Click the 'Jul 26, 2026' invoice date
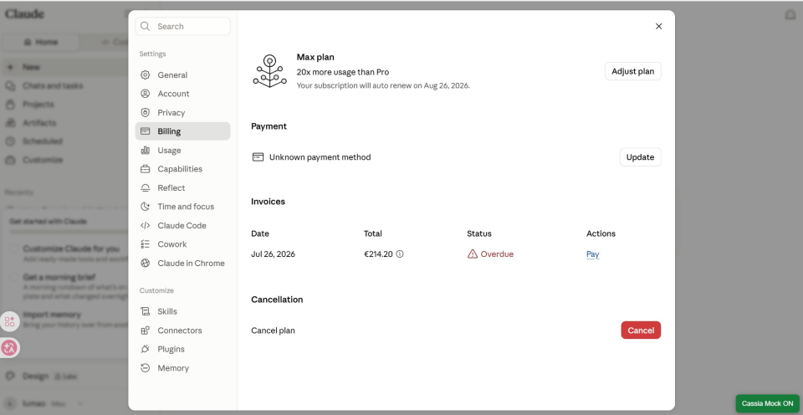The width and height of the screenshot is (803, 415). click(x=273, y=254)
